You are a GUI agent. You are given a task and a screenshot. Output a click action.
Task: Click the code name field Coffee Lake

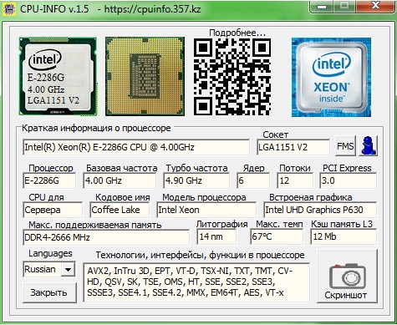(120, 210)
